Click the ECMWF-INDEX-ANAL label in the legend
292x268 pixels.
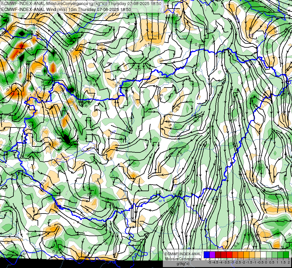183,254
